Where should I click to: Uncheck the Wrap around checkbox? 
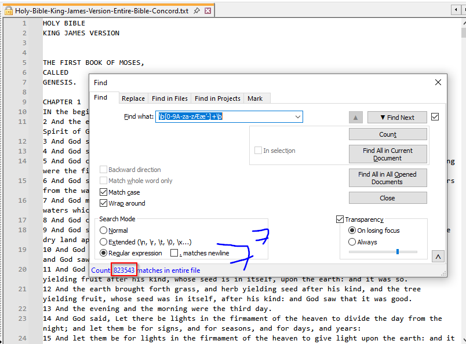click(103, 203)
